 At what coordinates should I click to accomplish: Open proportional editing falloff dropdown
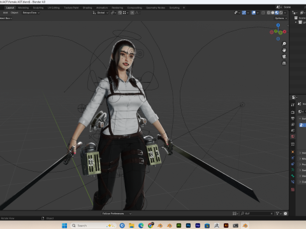pyautogui.click(x=137, y=13)
